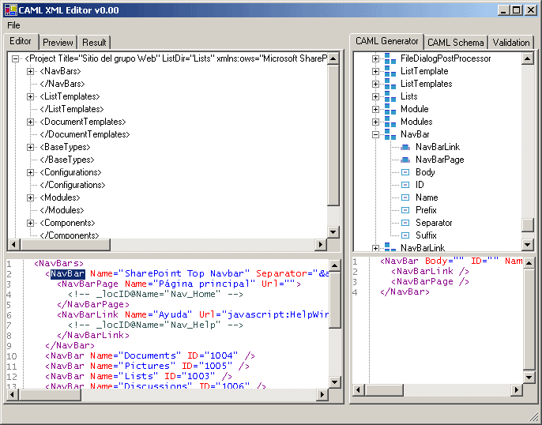The height and width of the screenshot is (425, 542).
Task: Expand the <DocumentTemplates> tree node
Action: pos(30,122)
